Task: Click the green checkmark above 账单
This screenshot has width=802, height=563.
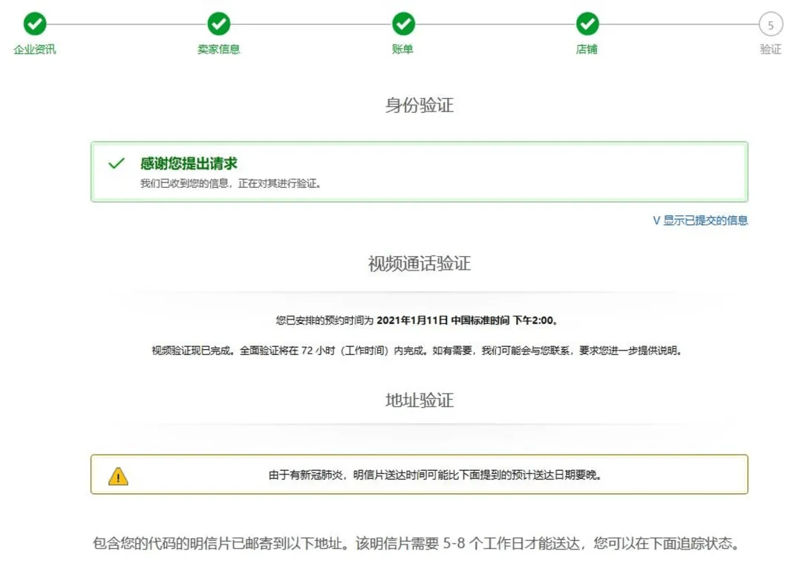Action: click(403, 25)
